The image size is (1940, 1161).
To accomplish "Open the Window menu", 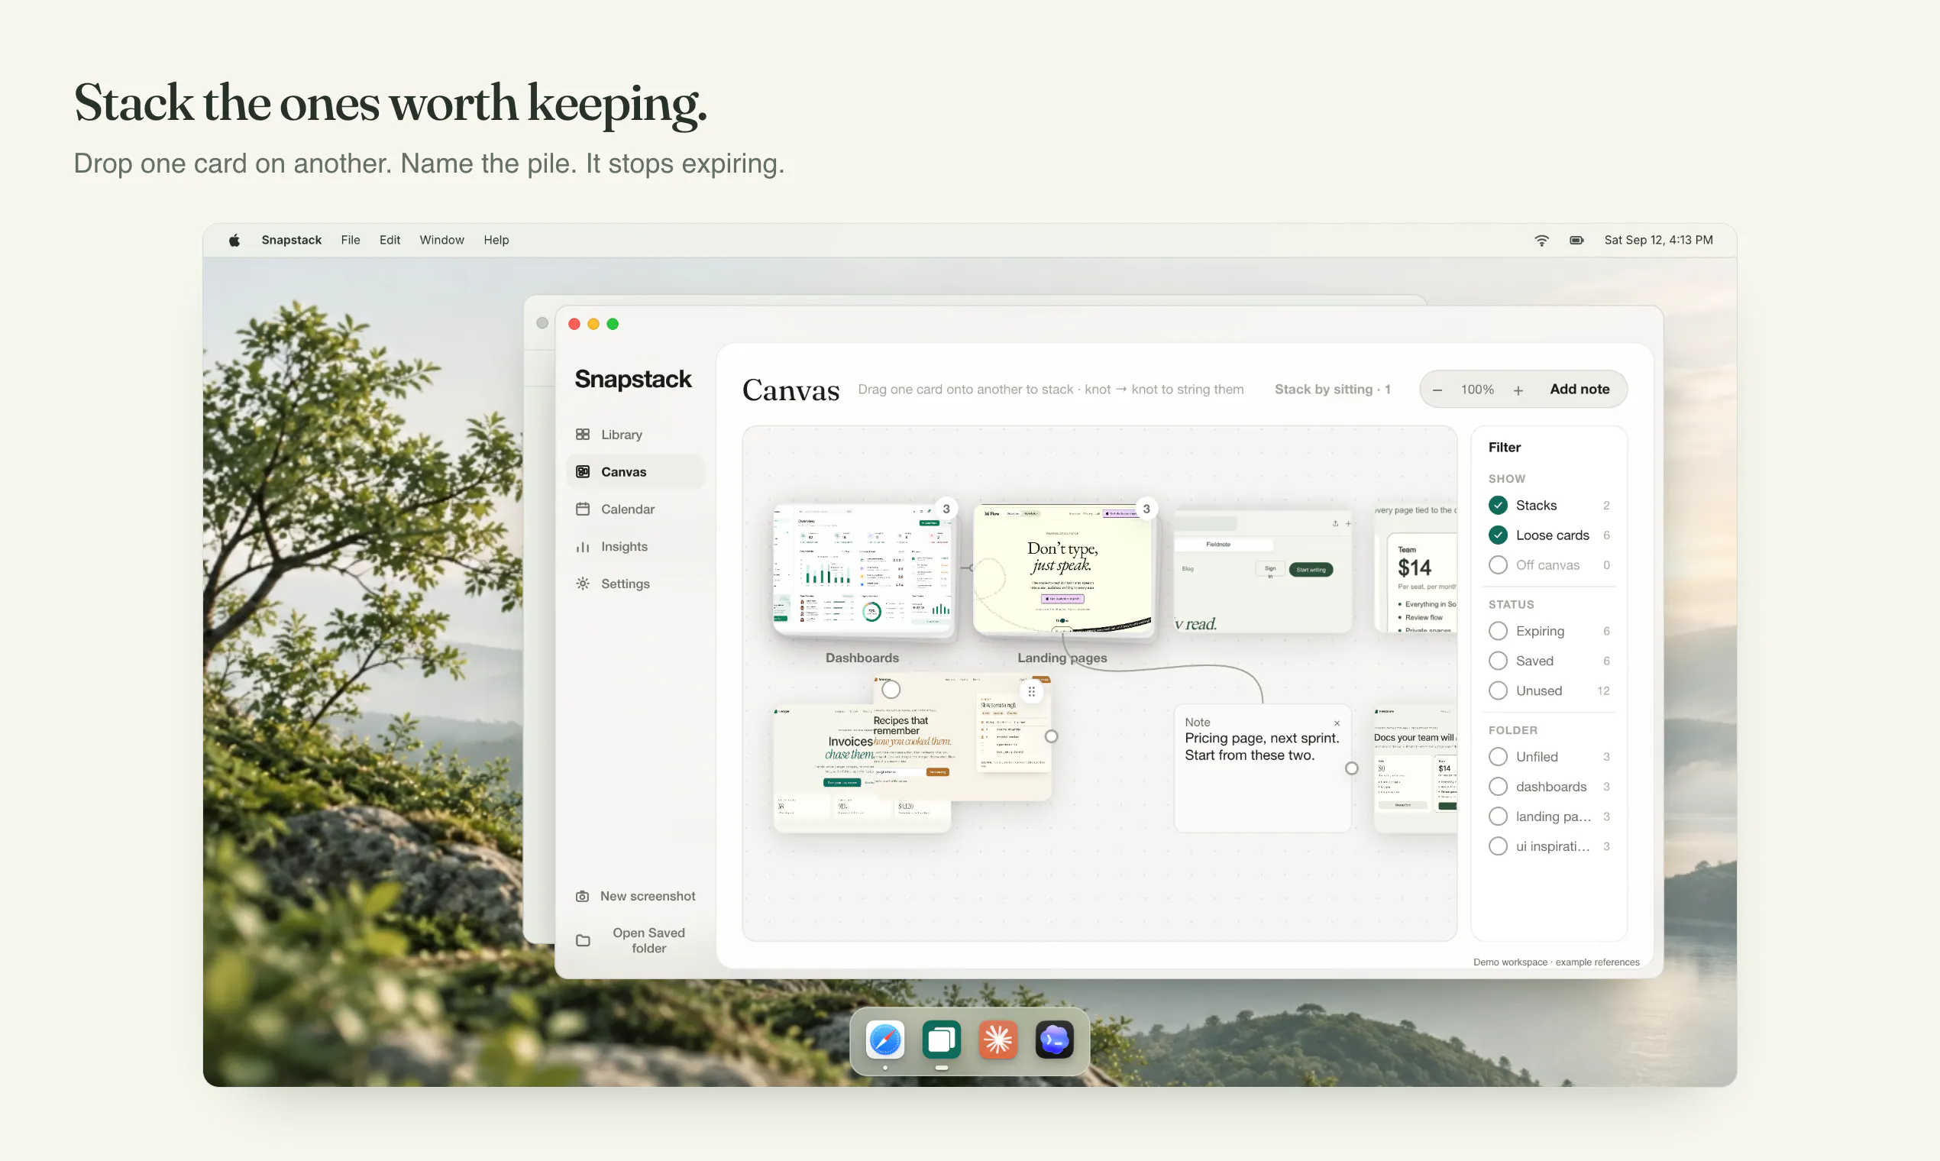I will pyautogui.click(x=441, y=240).
